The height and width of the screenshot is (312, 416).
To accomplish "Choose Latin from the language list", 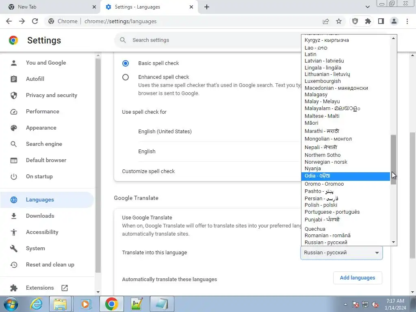I will 345,54.
